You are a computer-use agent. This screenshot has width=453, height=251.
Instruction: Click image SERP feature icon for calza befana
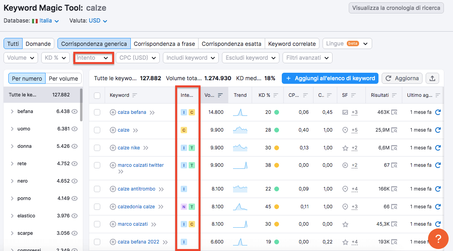tap(345, 112)
